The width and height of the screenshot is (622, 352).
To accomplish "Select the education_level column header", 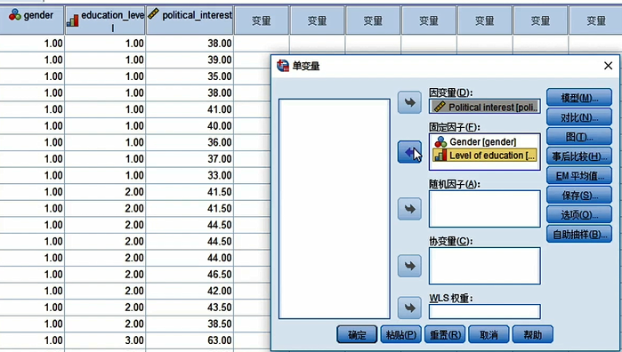I will click(105, 20).
